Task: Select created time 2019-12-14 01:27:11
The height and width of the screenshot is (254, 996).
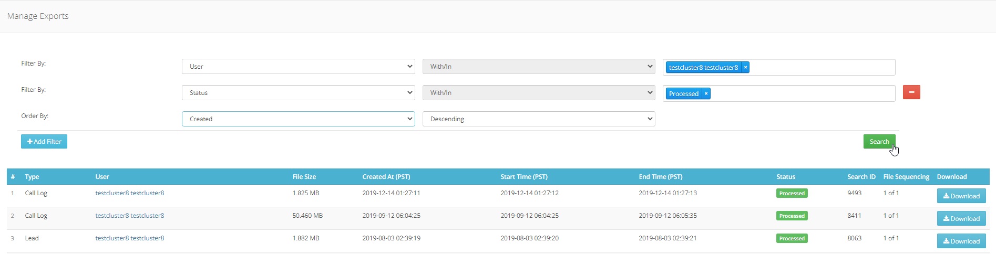Action: [x=391, y=193]
